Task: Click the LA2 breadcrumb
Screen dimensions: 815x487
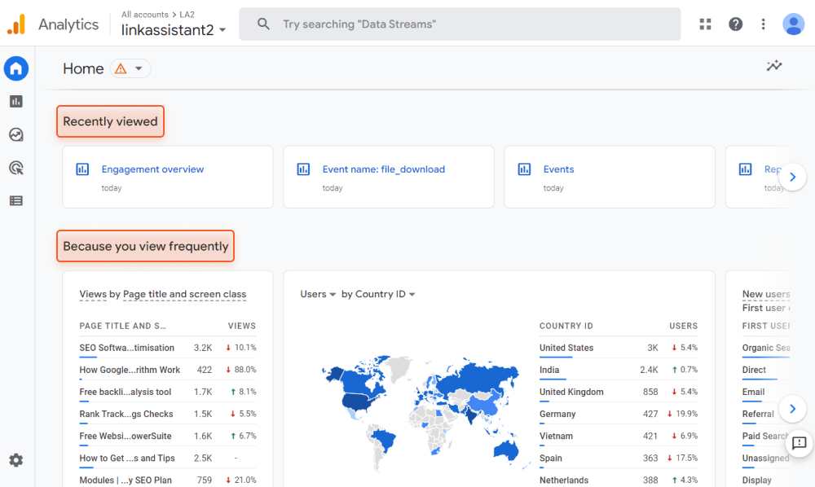Action: [x=187, y=15]
